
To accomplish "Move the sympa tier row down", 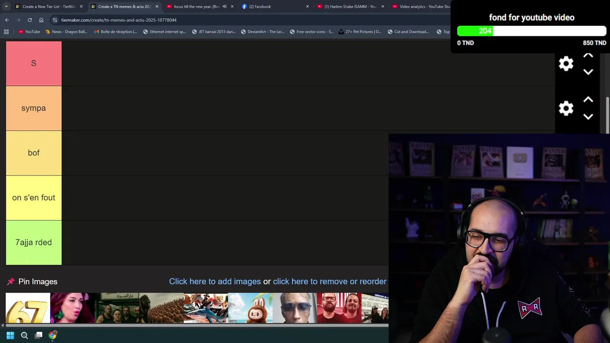I will (x=588, y=117).
